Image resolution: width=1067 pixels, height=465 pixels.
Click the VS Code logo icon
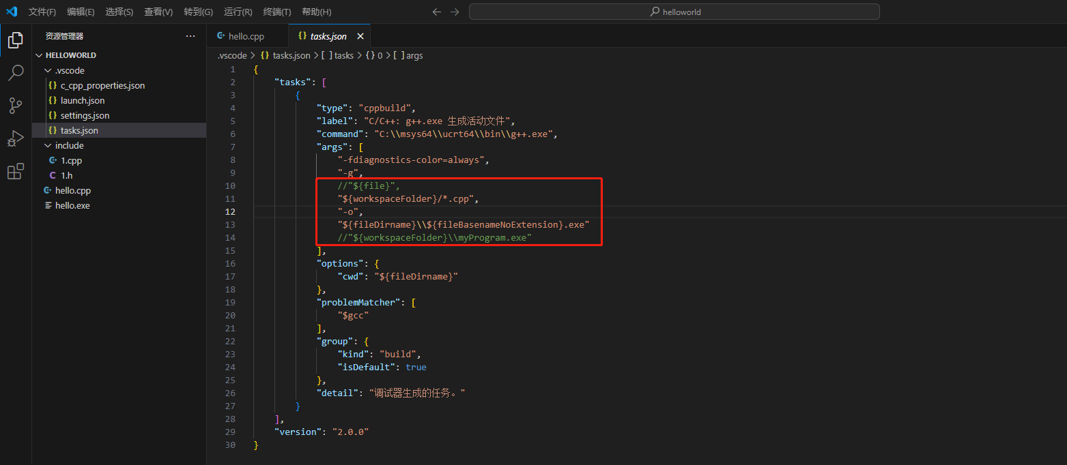point(12,12)
